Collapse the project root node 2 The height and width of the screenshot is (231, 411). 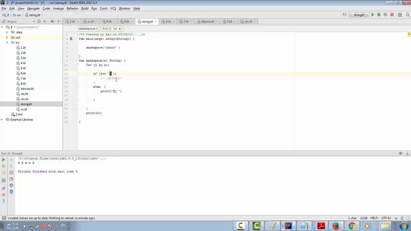[x=3, y=27]
